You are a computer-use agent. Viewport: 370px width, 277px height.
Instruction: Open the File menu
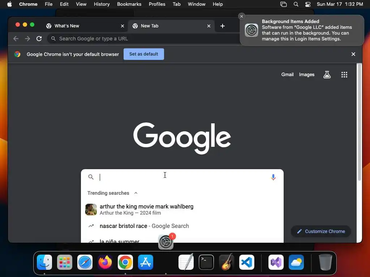[x=49, y=4]
